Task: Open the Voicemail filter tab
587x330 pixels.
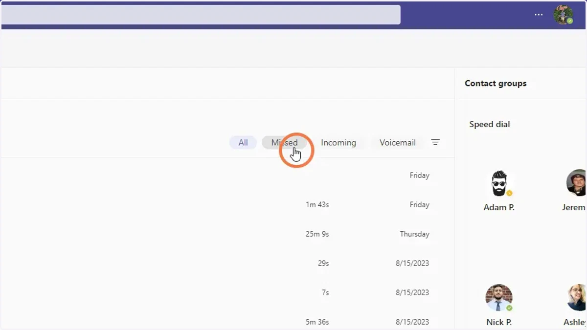Action: click(398, 143)
